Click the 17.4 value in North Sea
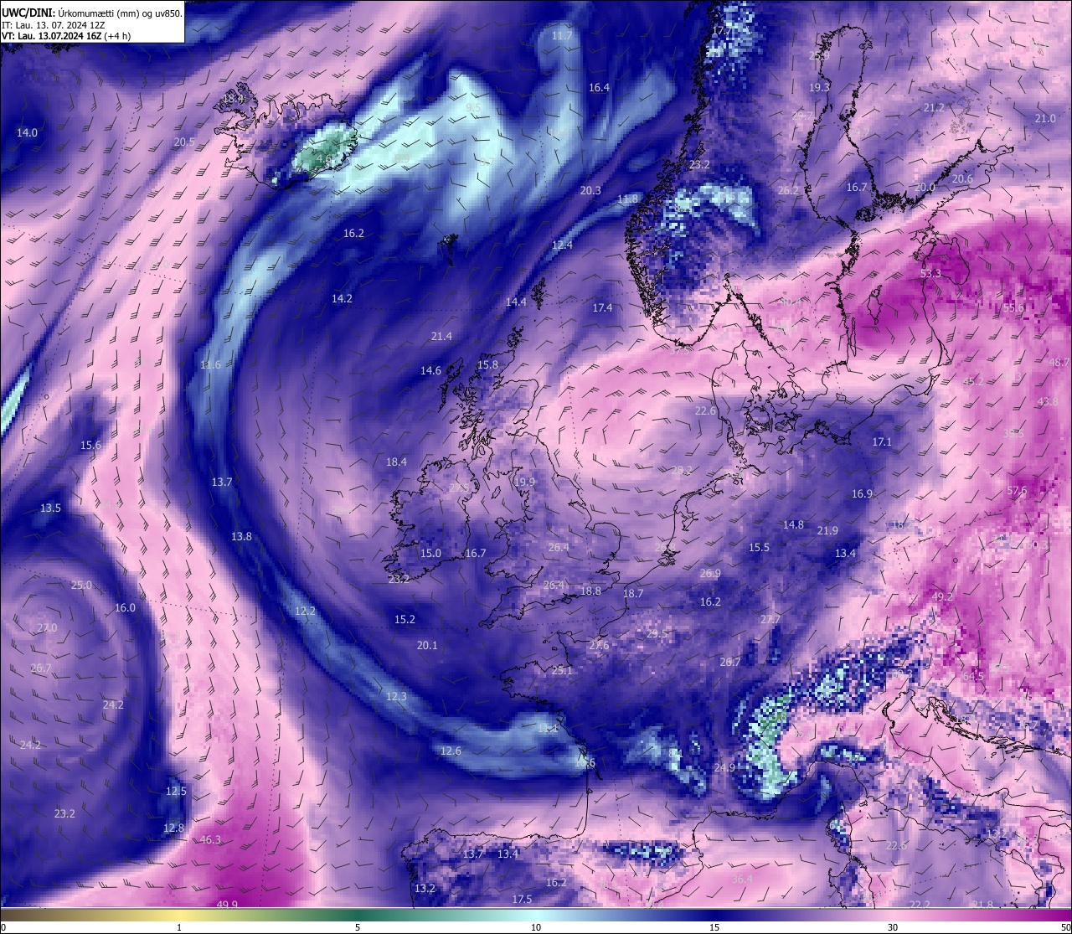1072x934 pixels. coord(602,307)
